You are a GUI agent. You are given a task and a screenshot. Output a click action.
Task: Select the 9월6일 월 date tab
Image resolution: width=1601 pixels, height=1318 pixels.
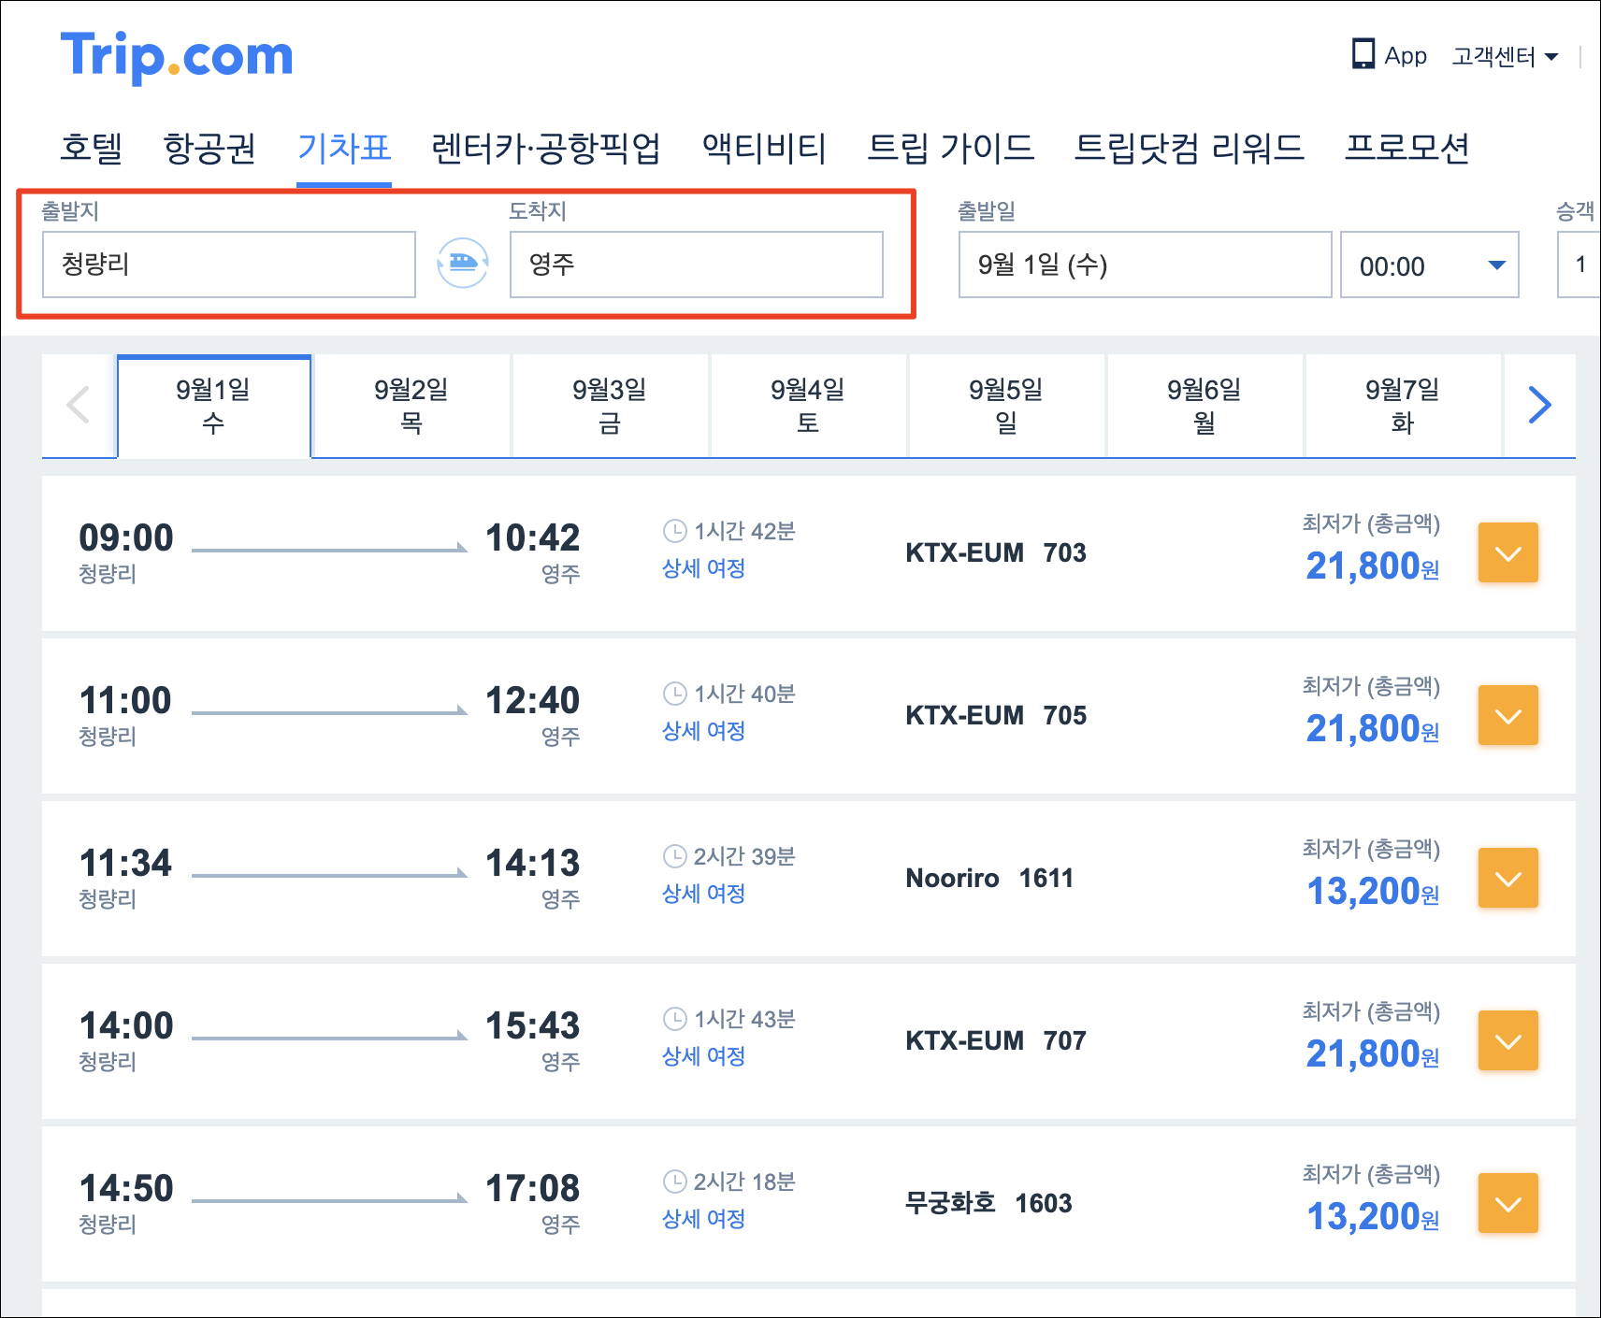pyautogui.click(x=1204, y=406)
